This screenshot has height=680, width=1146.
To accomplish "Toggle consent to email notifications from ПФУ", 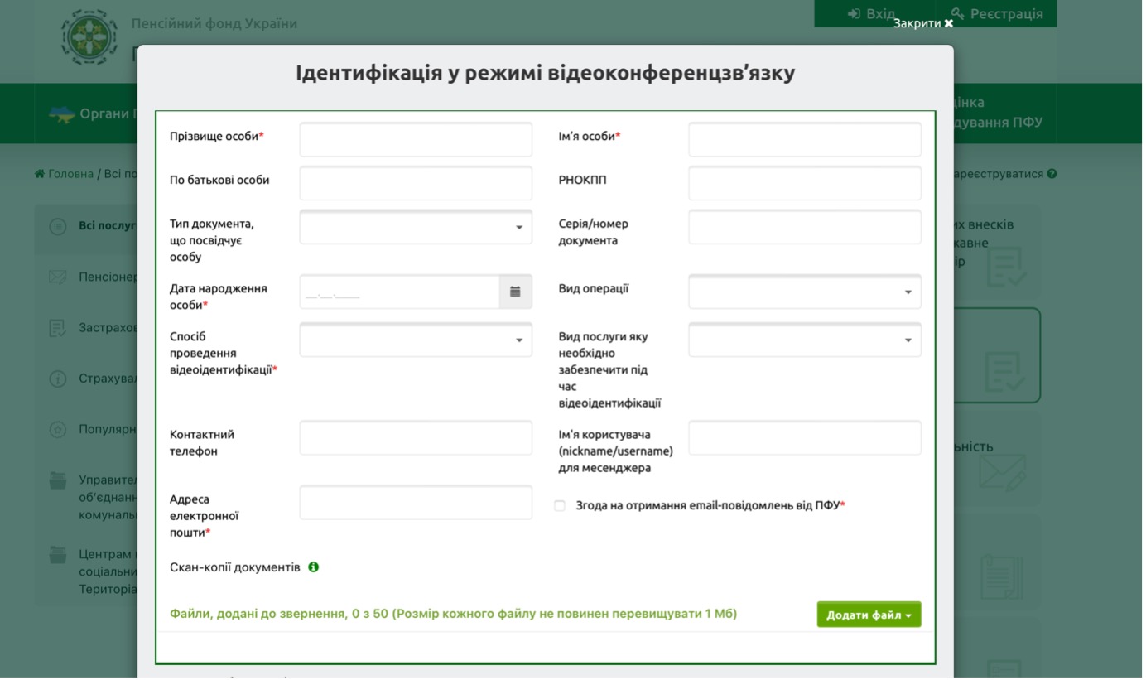I will pyautogui.click(x=561, y=507).
